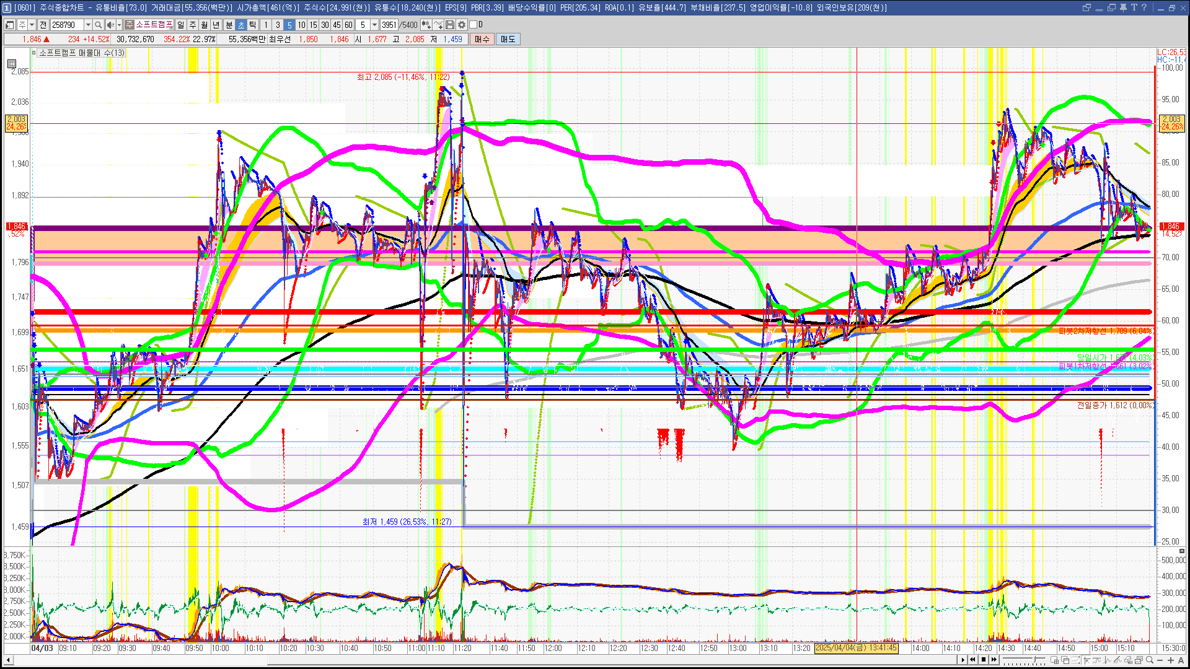Toggle the 초 (seconds) chart period
This screenshot has height=669, width=1190.
coord(241,25)
